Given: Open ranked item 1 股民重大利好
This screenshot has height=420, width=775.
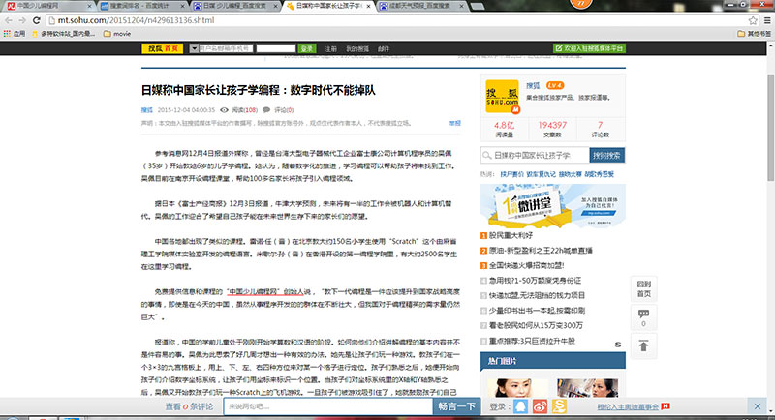Looking at the screenshot, I should [x=511, y=235].
